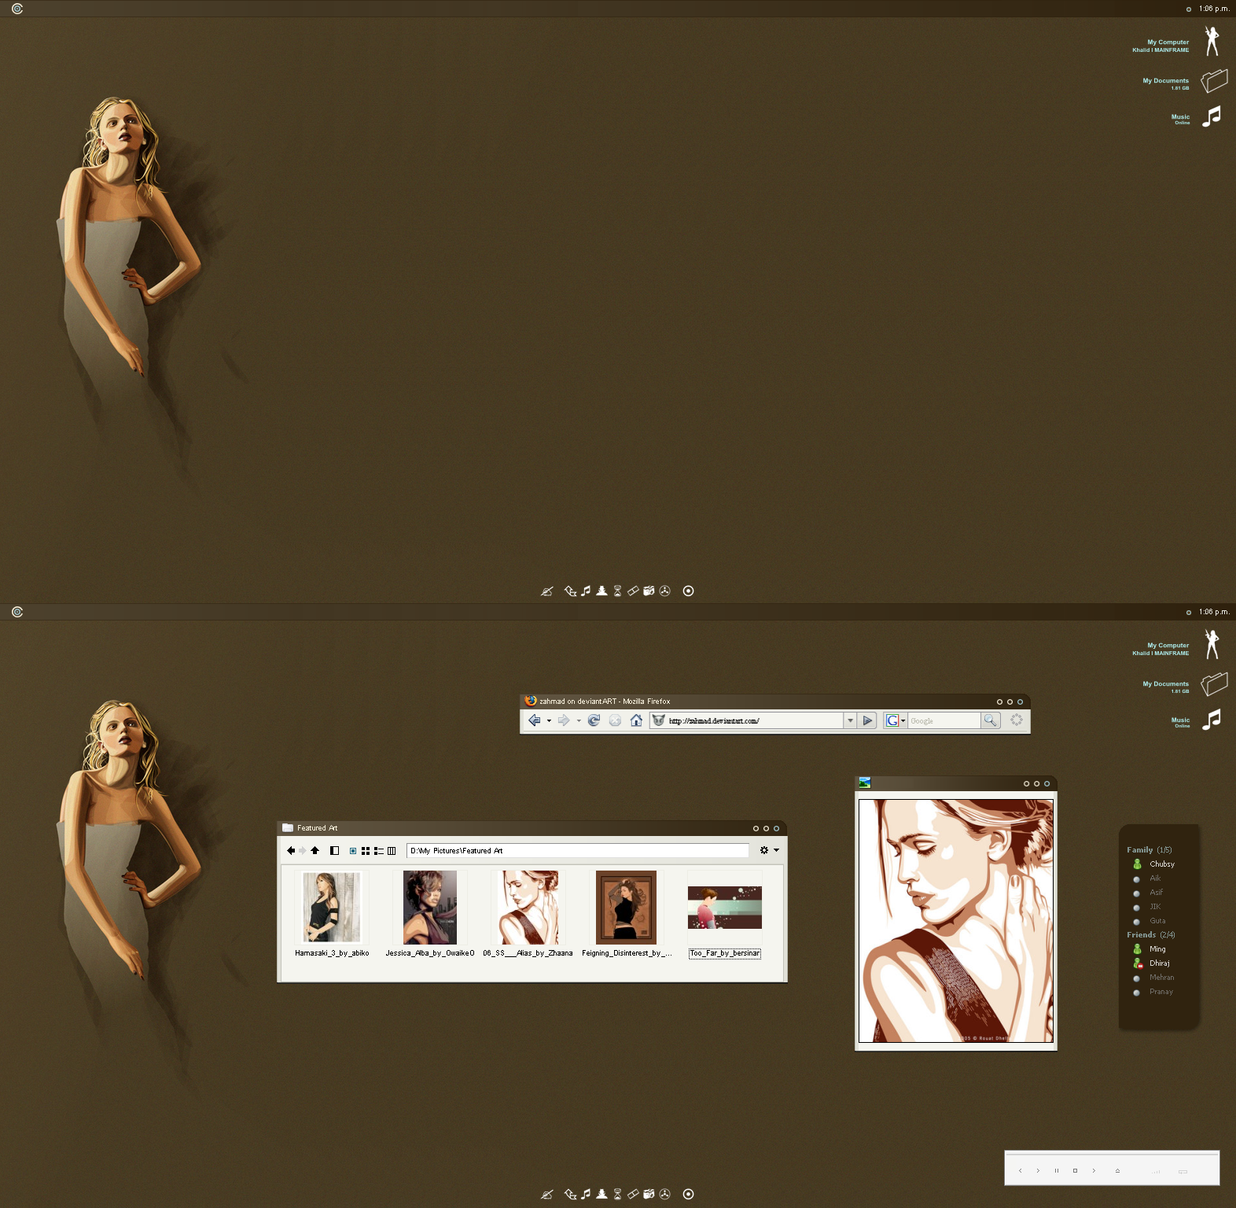The image size is (1236, 1208).
Task: Select offline contact JIK
Action: tap(1147, 906)
